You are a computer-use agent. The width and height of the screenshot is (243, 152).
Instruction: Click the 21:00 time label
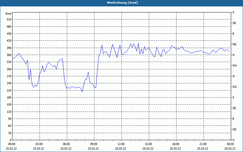[203, 144]
